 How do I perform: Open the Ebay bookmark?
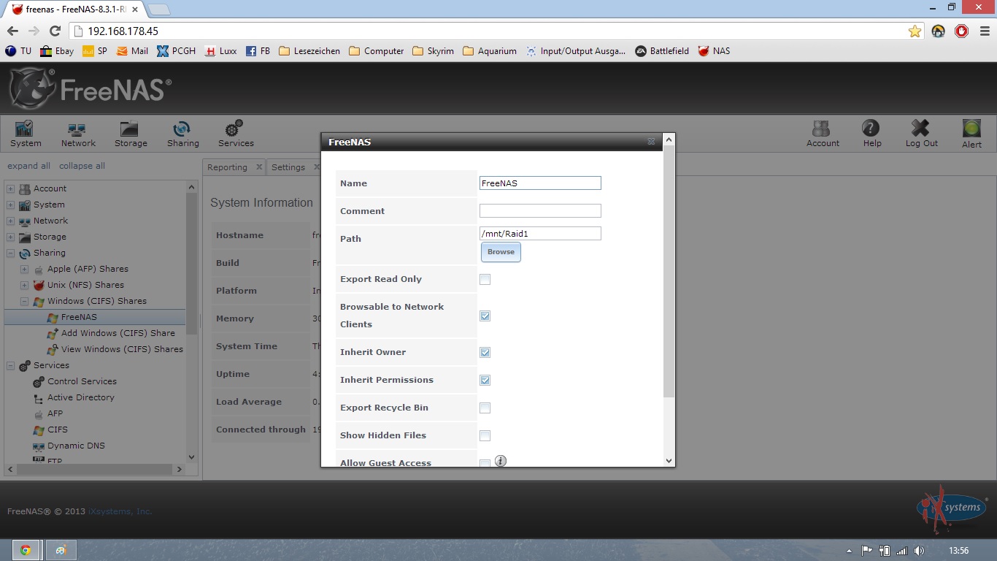tap(57, 51)
